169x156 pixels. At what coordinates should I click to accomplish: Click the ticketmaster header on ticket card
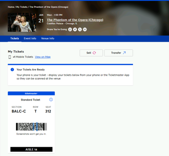pos(31,93)
